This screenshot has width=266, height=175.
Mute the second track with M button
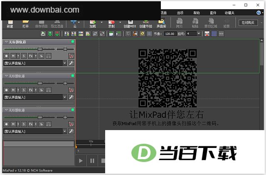coord(13,90)
